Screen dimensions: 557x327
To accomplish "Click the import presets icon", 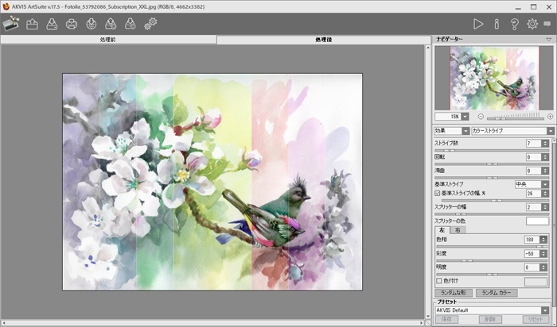I will [x=111, y=24].
